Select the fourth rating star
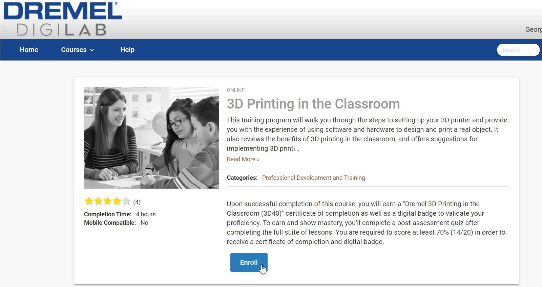 click(117, 201)
